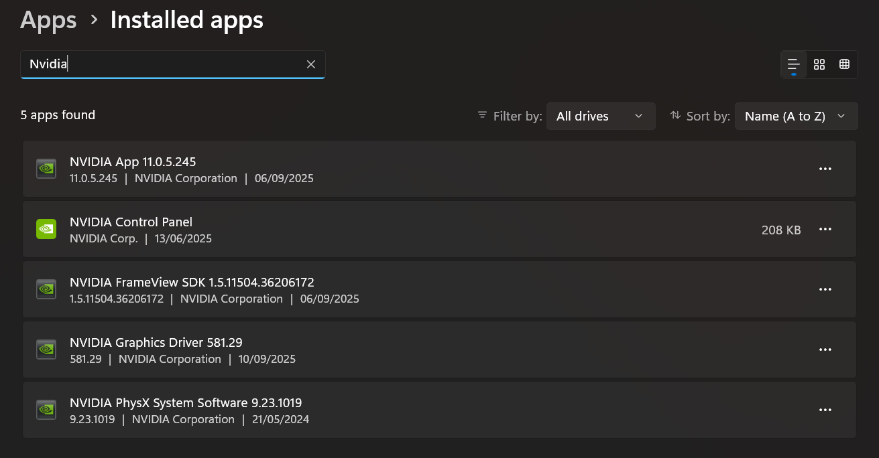Click the NVIDIA PhysX icon in list

pyautogui.click(x=46, y=410)
